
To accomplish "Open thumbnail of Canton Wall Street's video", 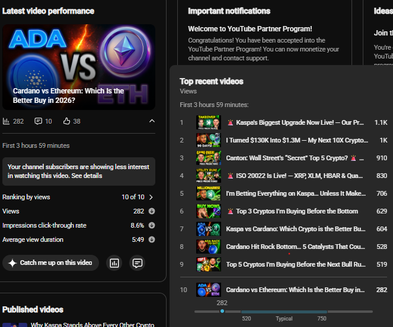I will (x=208, y=158).
